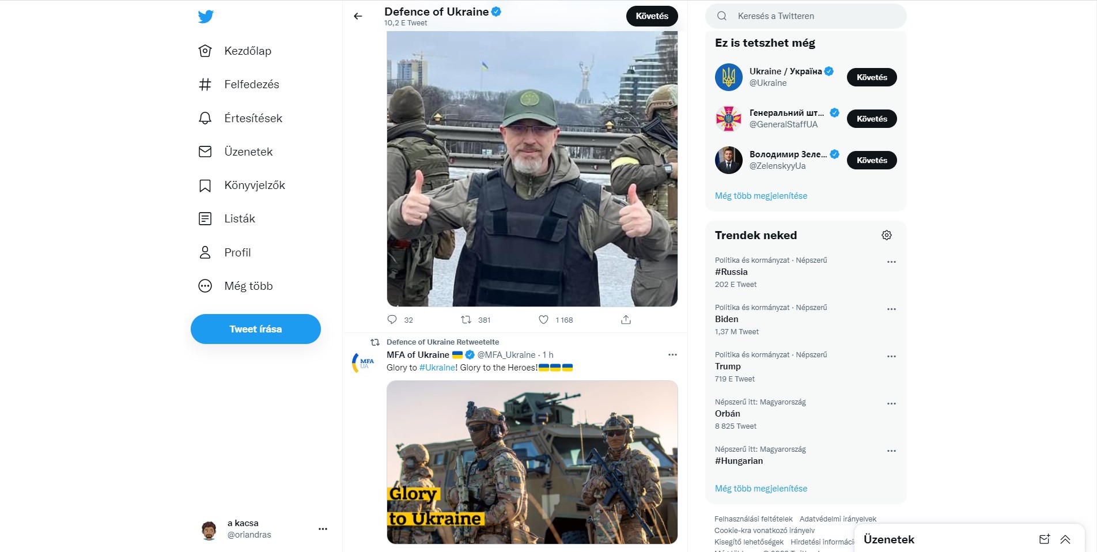Open Trendek neked settings gear
This screenshot has height=552, width=1097.
(x=887, y=235)
